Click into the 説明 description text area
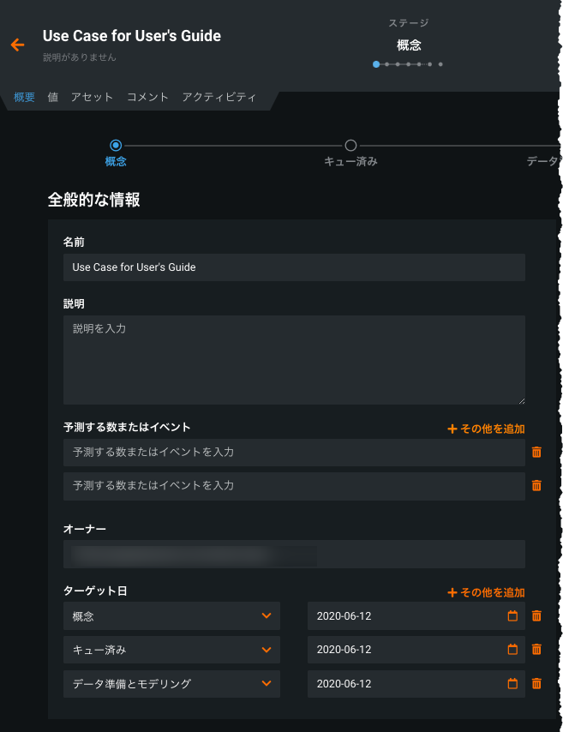Viewport: 563px width, 732px height. [x=294, y=360]
